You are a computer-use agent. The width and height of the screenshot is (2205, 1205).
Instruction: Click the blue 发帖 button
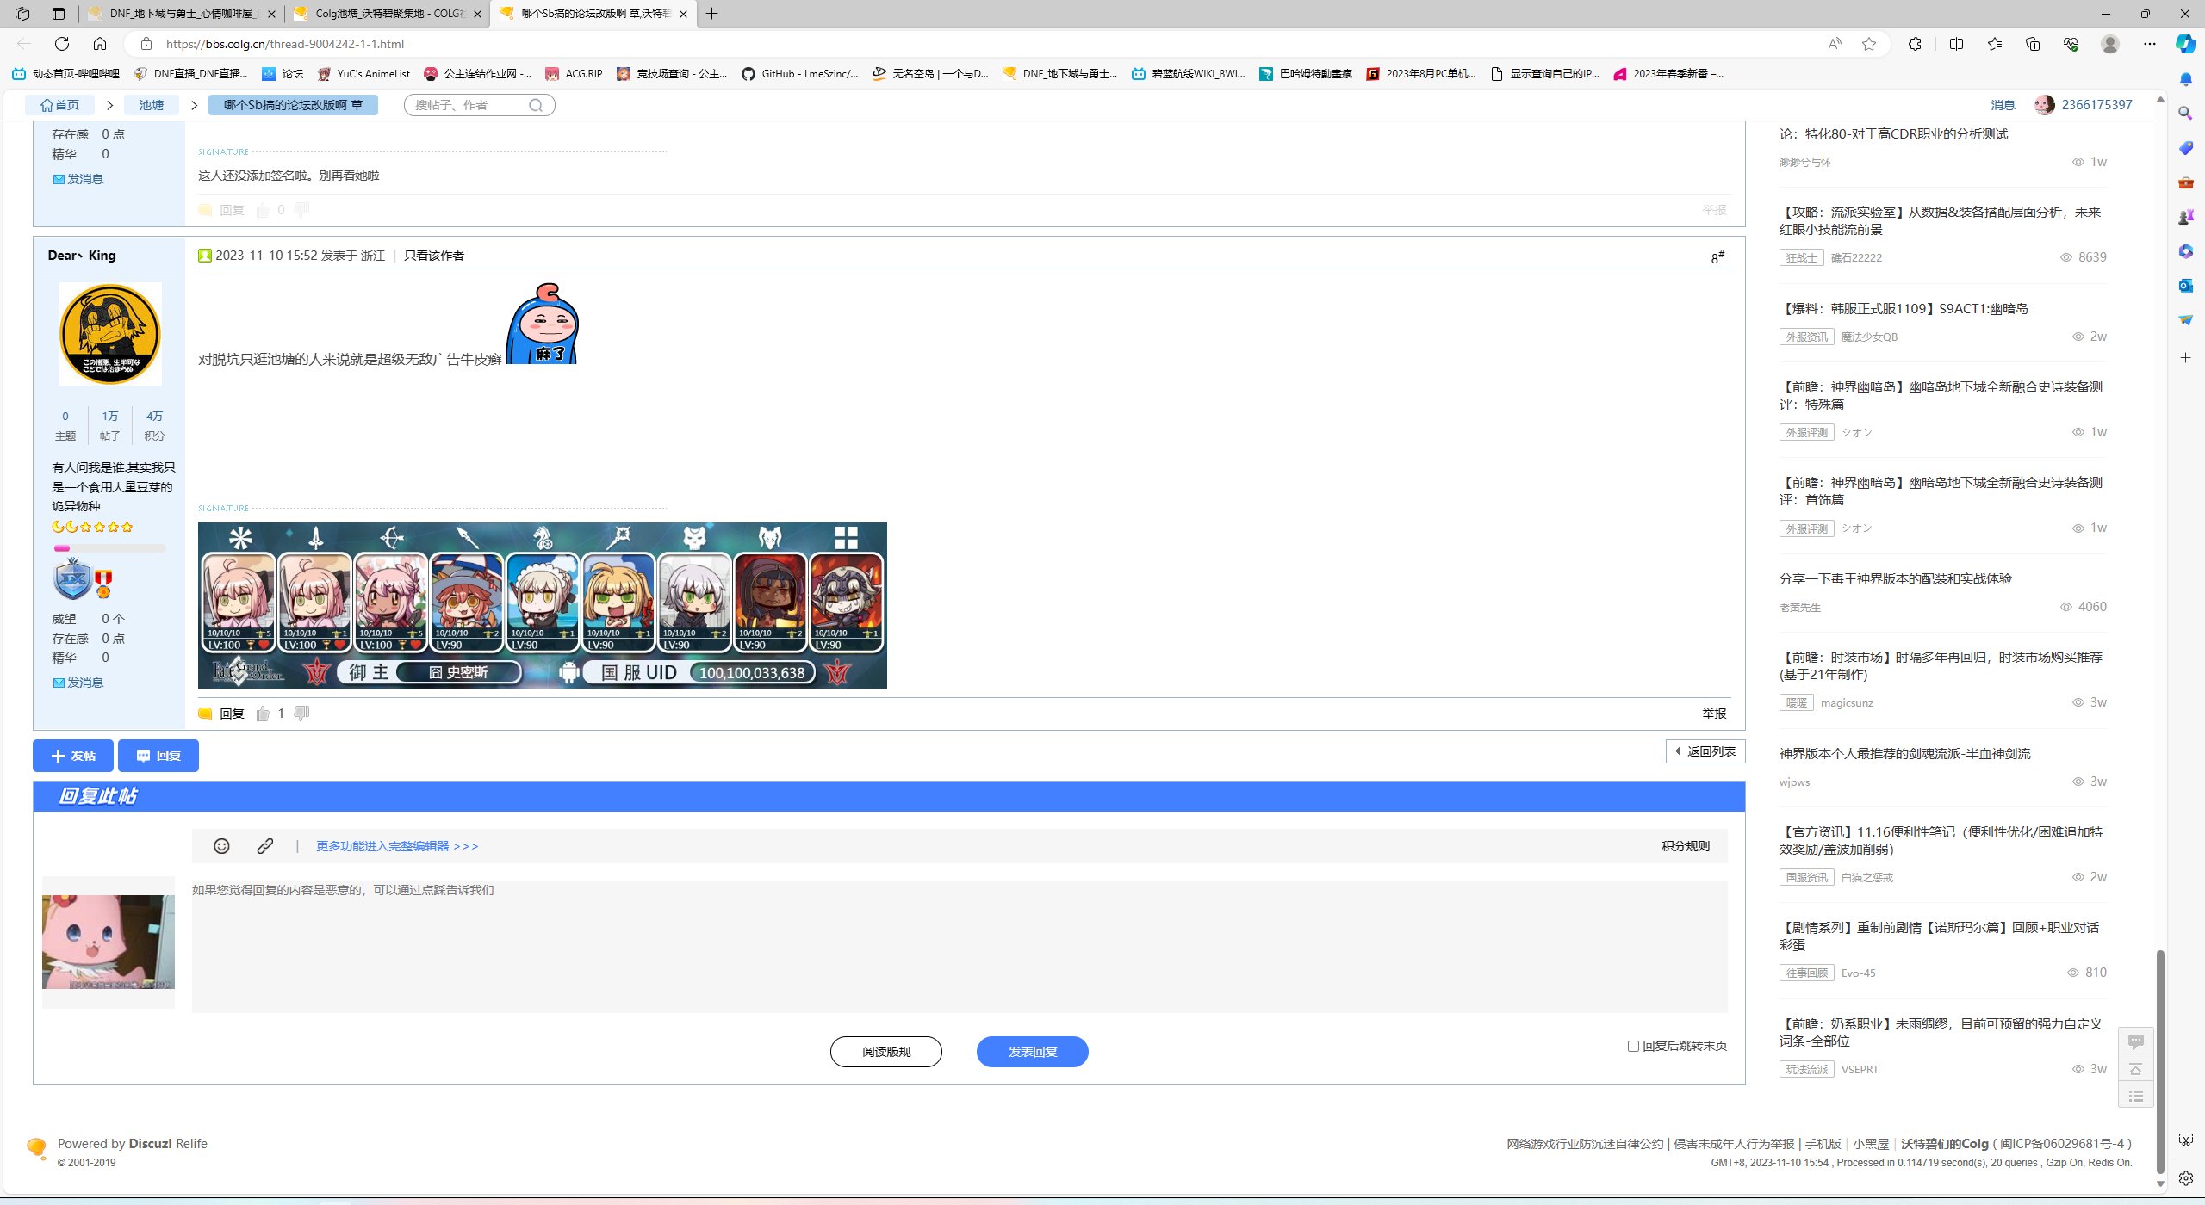pos(73,756)
